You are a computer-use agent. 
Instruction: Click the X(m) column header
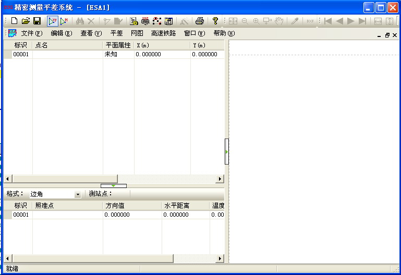[x=162, y=45]
